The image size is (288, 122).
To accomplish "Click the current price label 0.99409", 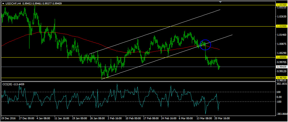I will click(281, 67).
